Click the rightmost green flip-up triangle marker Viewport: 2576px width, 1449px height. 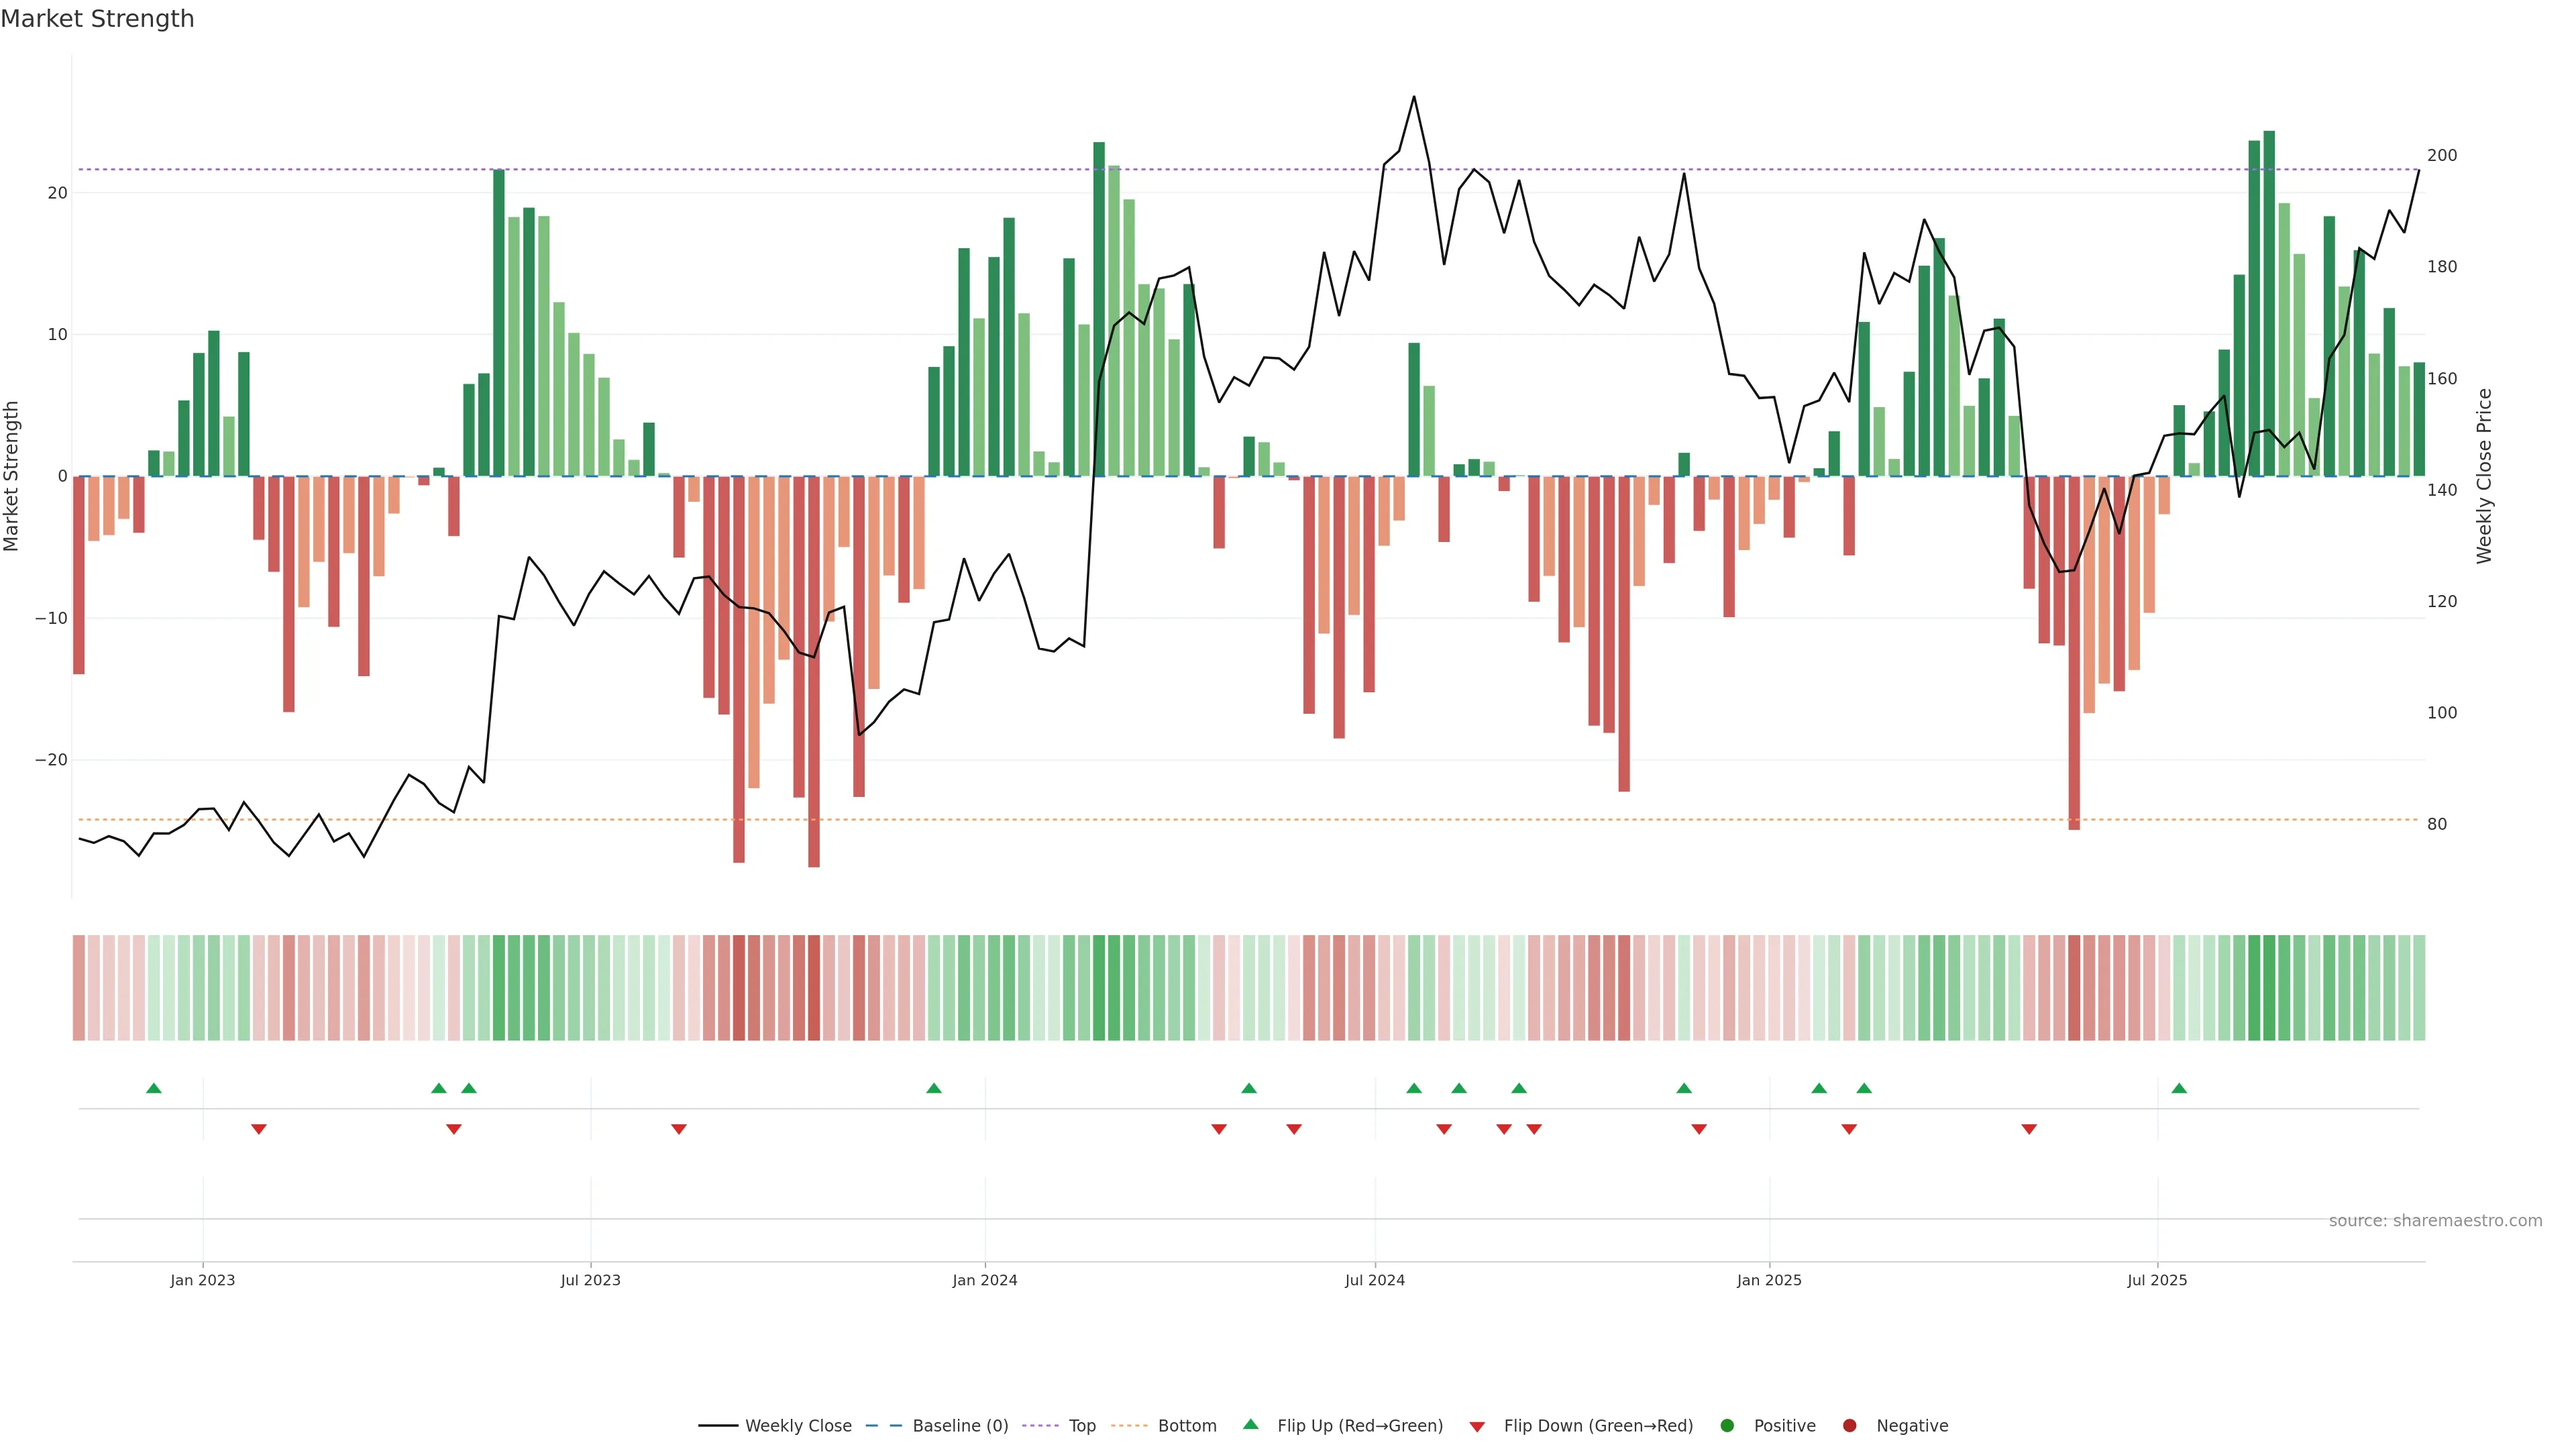pyautogui.click(x=2179, y=1088)
